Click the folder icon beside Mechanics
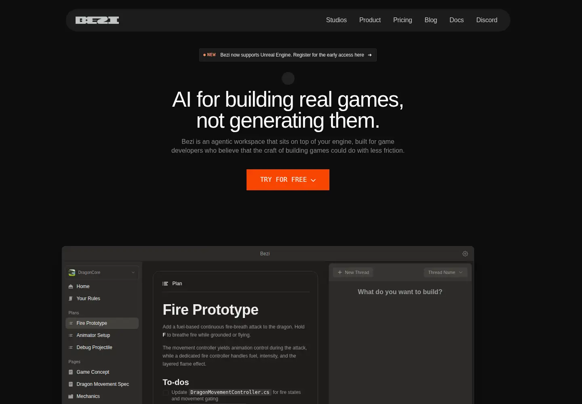The height and width of the screenshot is (404, 582). pyautogui.click(x=71, y=396)
